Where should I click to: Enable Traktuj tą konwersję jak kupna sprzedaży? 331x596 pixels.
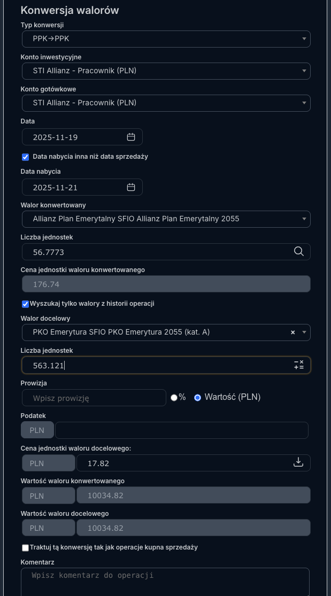pos(25,548)
